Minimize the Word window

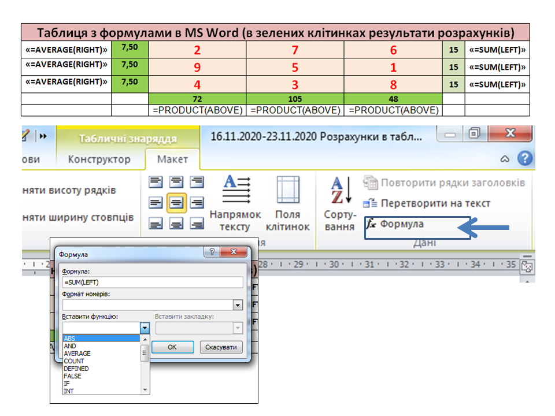(450, 135)
